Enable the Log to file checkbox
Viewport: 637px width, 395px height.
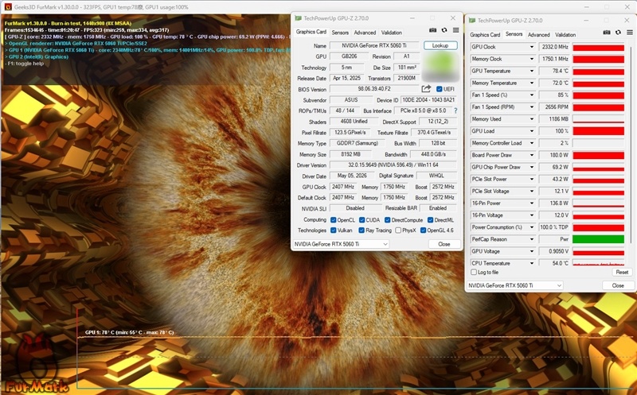474,272
